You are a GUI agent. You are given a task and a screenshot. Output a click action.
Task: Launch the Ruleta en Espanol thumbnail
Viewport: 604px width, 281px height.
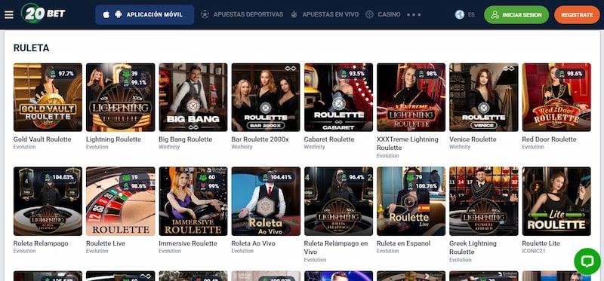pyautogui.click(x=411, y=201)
